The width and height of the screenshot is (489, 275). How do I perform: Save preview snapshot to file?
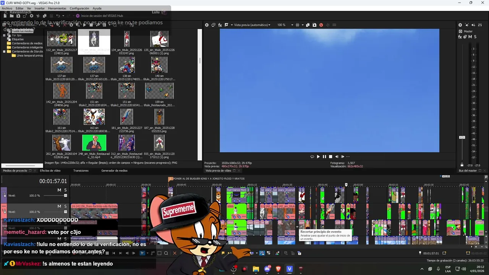click(x=314, y=25)
